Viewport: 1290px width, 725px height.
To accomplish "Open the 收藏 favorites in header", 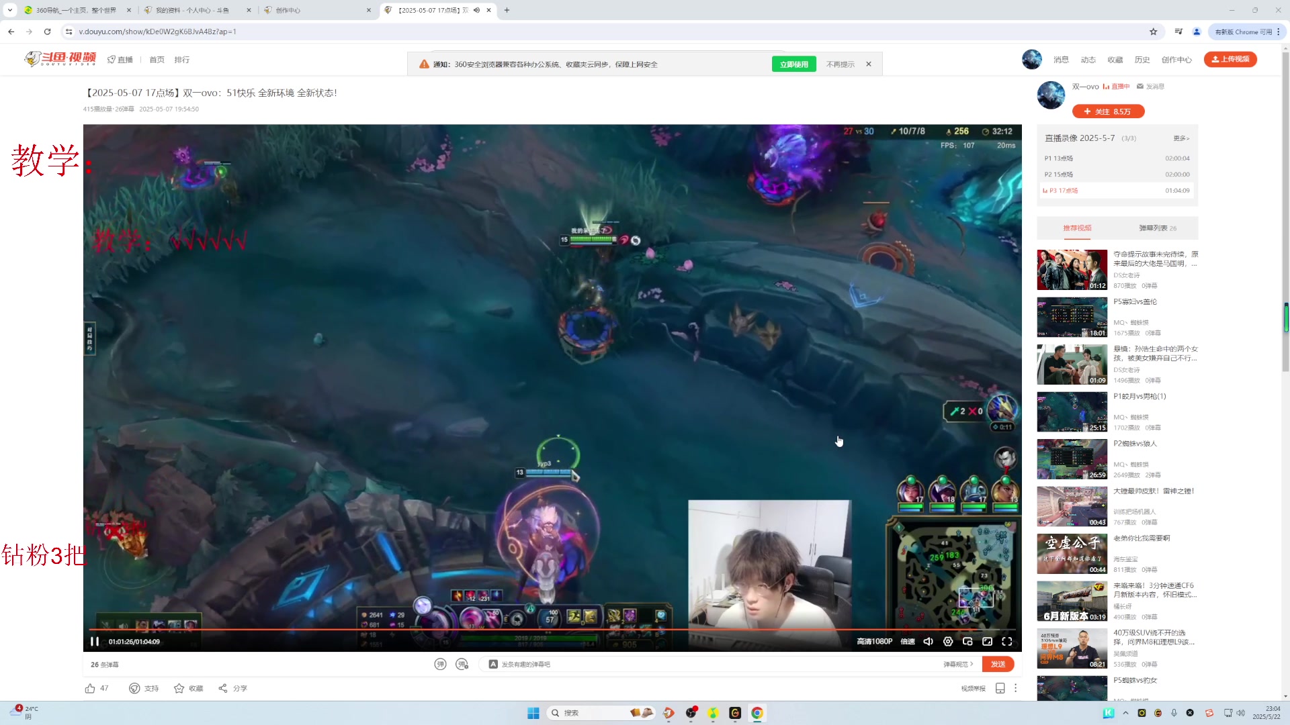I will click(x=1115, y=60).
